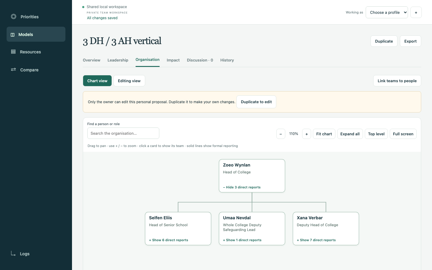Screen dimensions: 432x270
Task: Open the Overview tab
Action: click(x=91, y=60)
